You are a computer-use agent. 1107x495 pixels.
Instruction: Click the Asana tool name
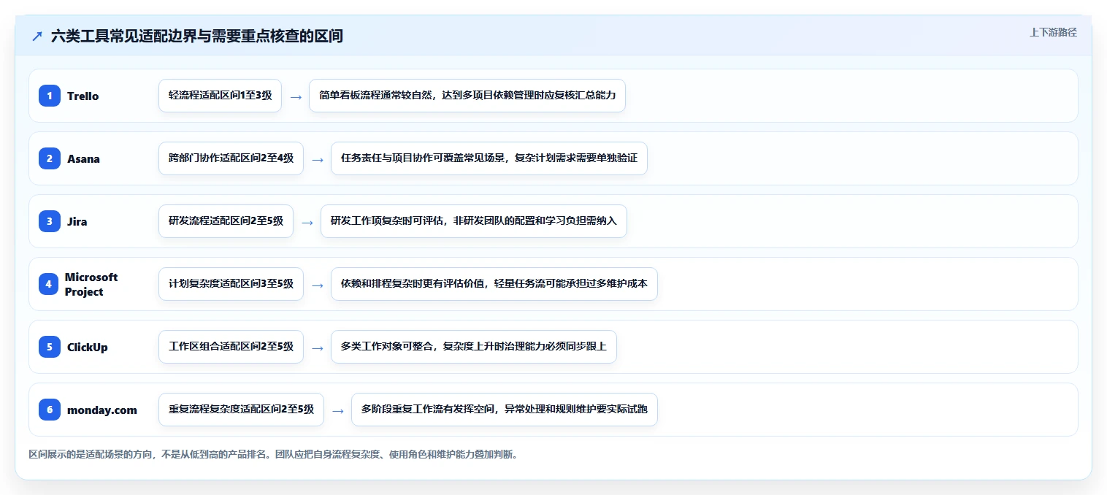(83, 159)
